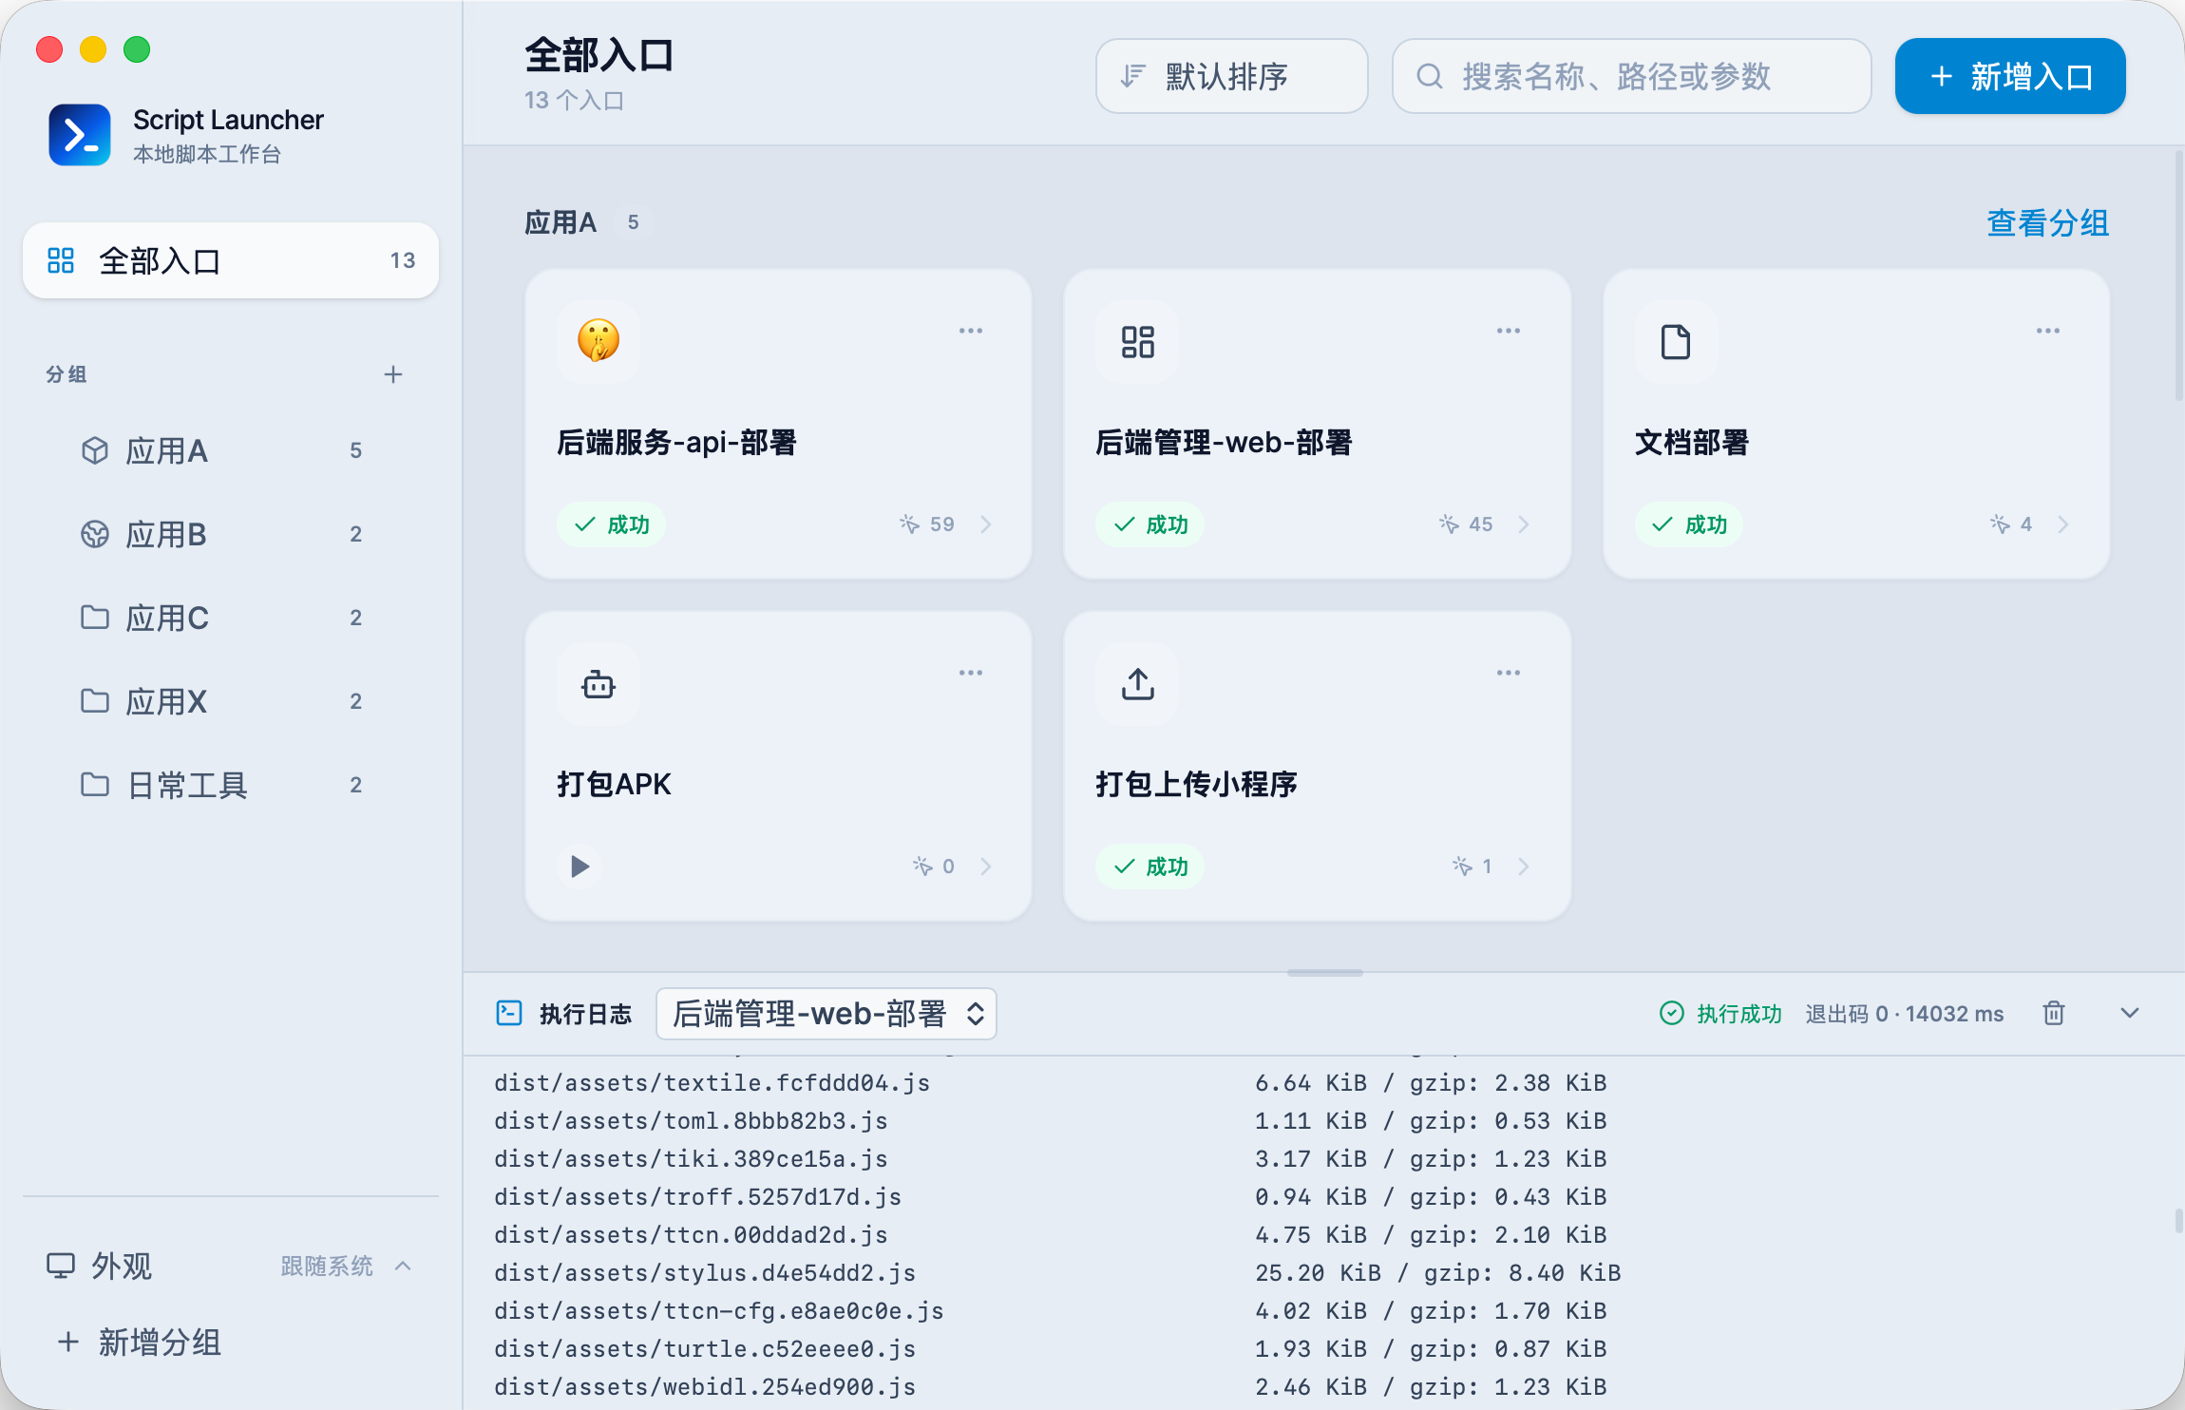Run the 打包APK script with play button

tap(579, 867)
